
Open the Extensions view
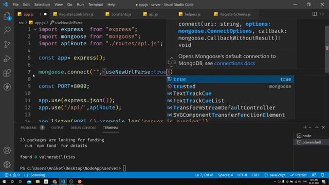click(x=7, y=73)
